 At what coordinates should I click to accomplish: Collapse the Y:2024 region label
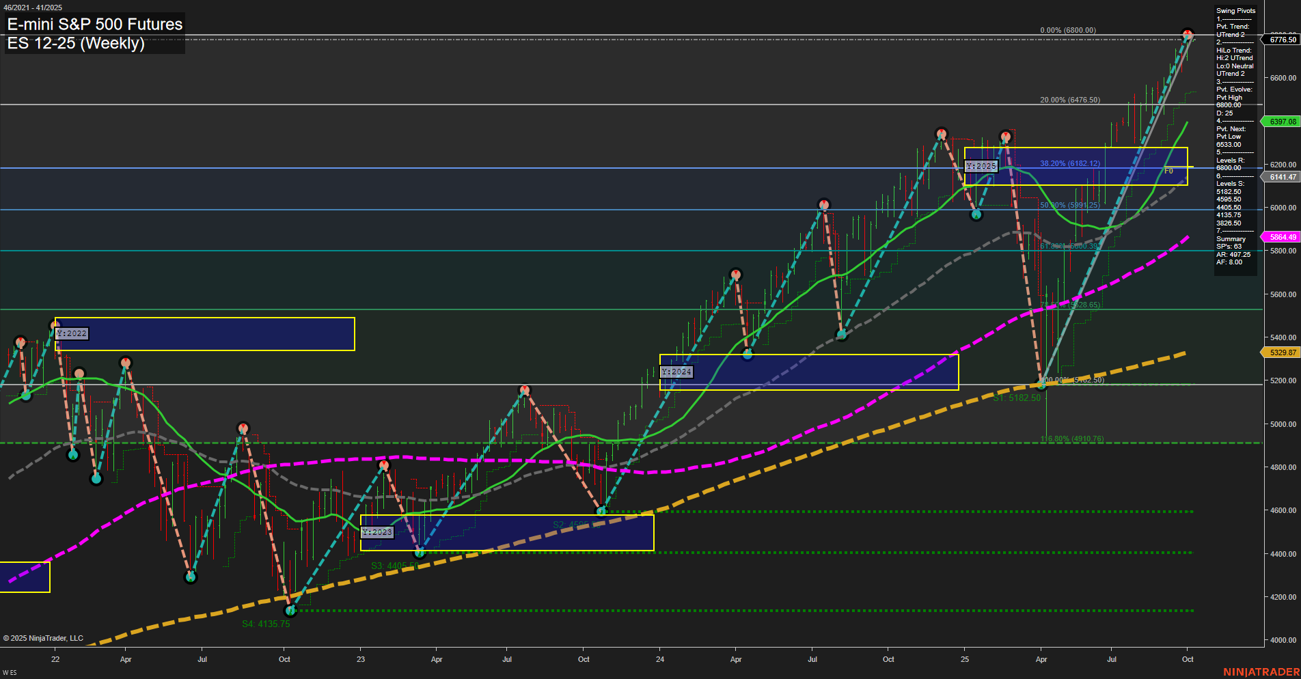click(x=676, y=372)
